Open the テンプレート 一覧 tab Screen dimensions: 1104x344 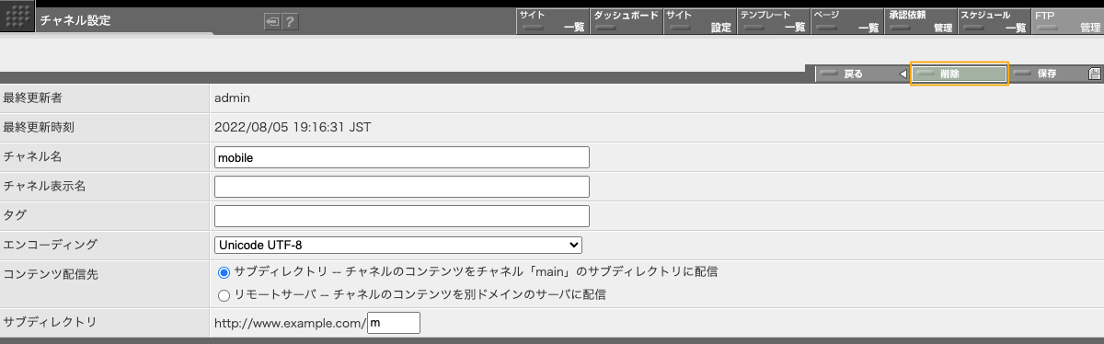(x=773, y=21)
